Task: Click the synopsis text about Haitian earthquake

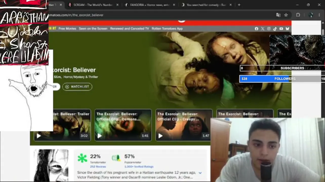Action: (x=136, y=175)
